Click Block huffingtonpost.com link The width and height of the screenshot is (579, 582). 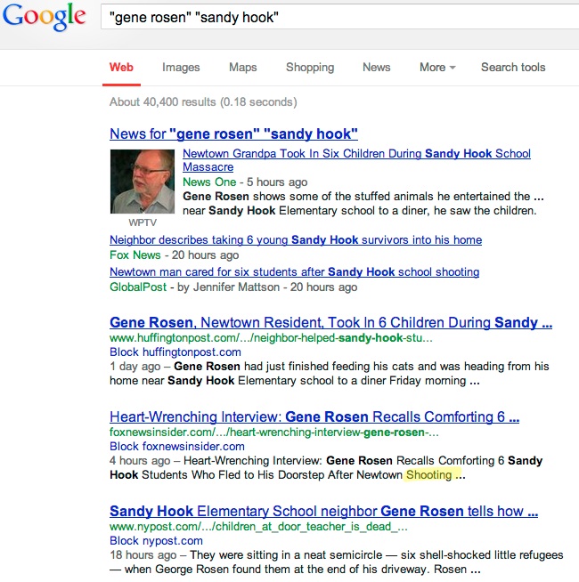[x=175, y=352]
